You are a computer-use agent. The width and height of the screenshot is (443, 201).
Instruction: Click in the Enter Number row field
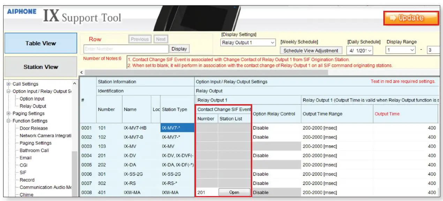(x=126, y=49)
